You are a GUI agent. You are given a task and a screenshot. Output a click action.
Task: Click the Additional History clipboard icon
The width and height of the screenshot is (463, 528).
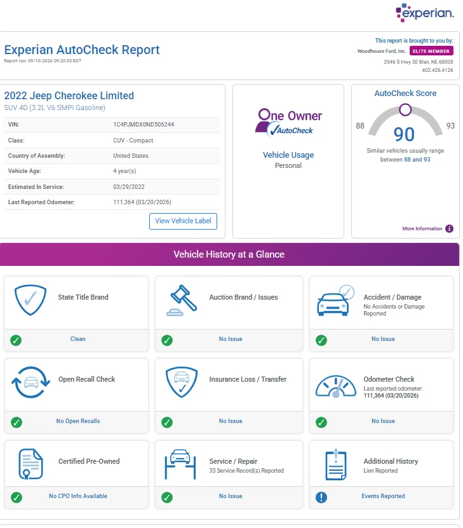click(x=335, y=464)
